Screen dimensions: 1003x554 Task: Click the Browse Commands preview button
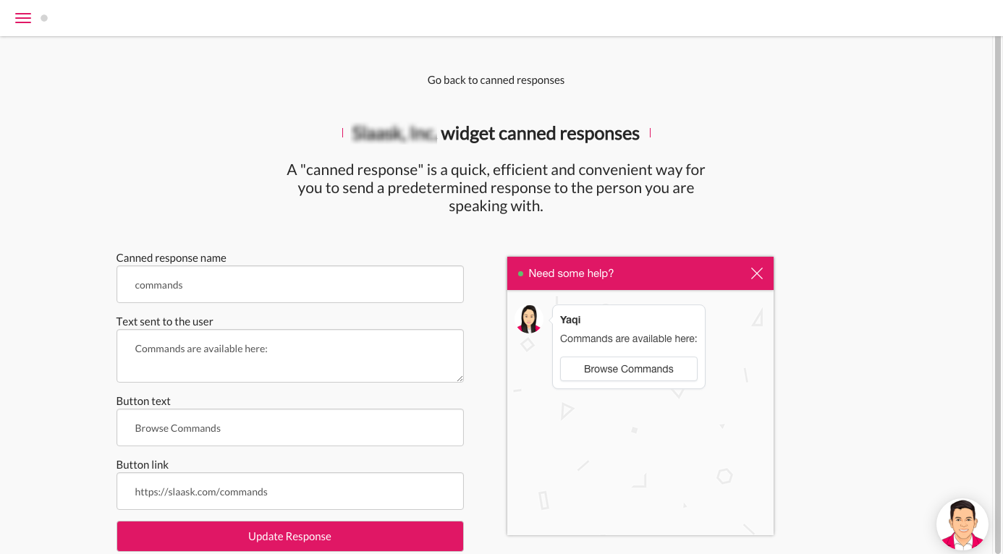click(629, 369)
